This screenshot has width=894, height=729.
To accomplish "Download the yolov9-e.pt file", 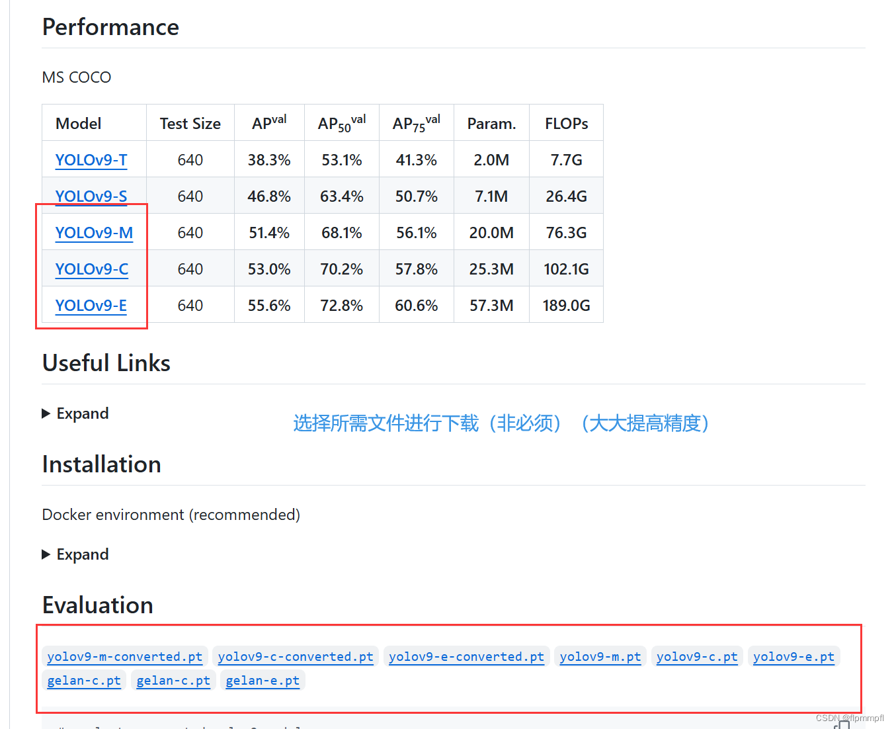I will 793,657.
